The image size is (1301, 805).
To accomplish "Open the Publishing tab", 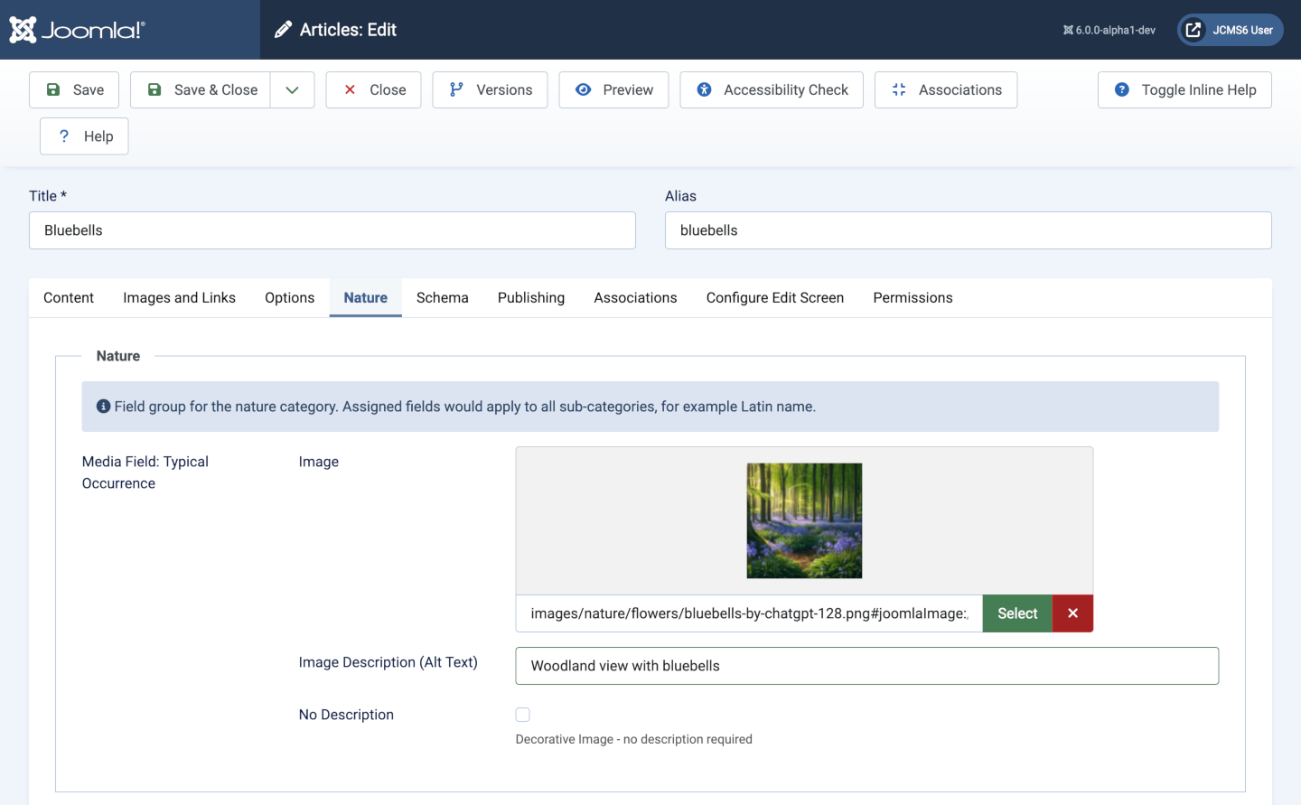I will 531,298.
